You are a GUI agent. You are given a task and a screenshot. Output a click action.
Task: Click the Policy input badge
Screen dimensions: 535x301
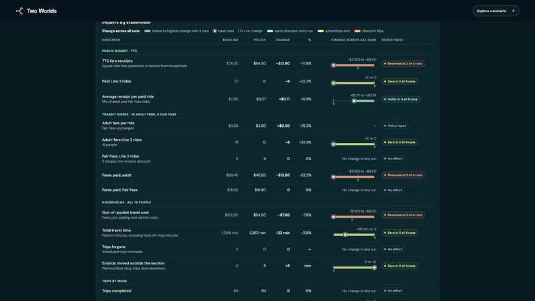(x=395, y=126)
